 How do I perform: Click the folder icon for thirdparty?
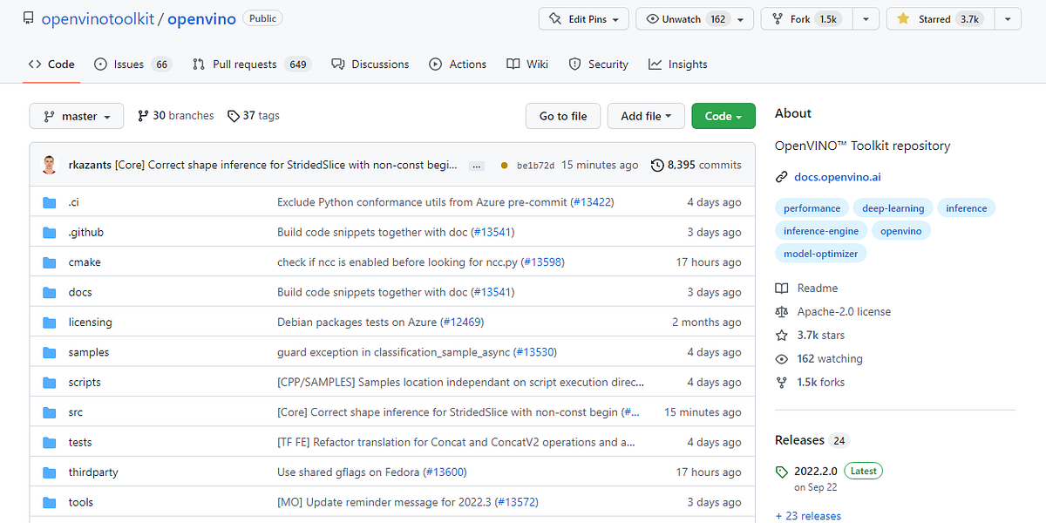pos(49,472)
